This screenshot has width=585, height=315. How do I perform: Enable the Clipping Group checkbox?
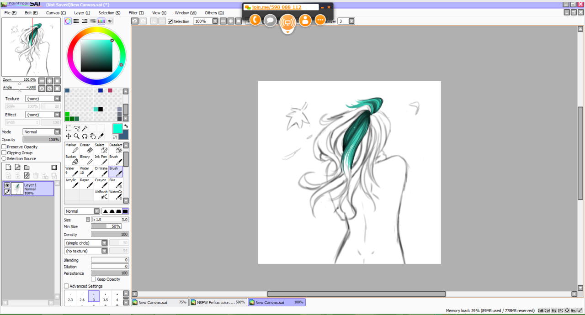[4, 153]
